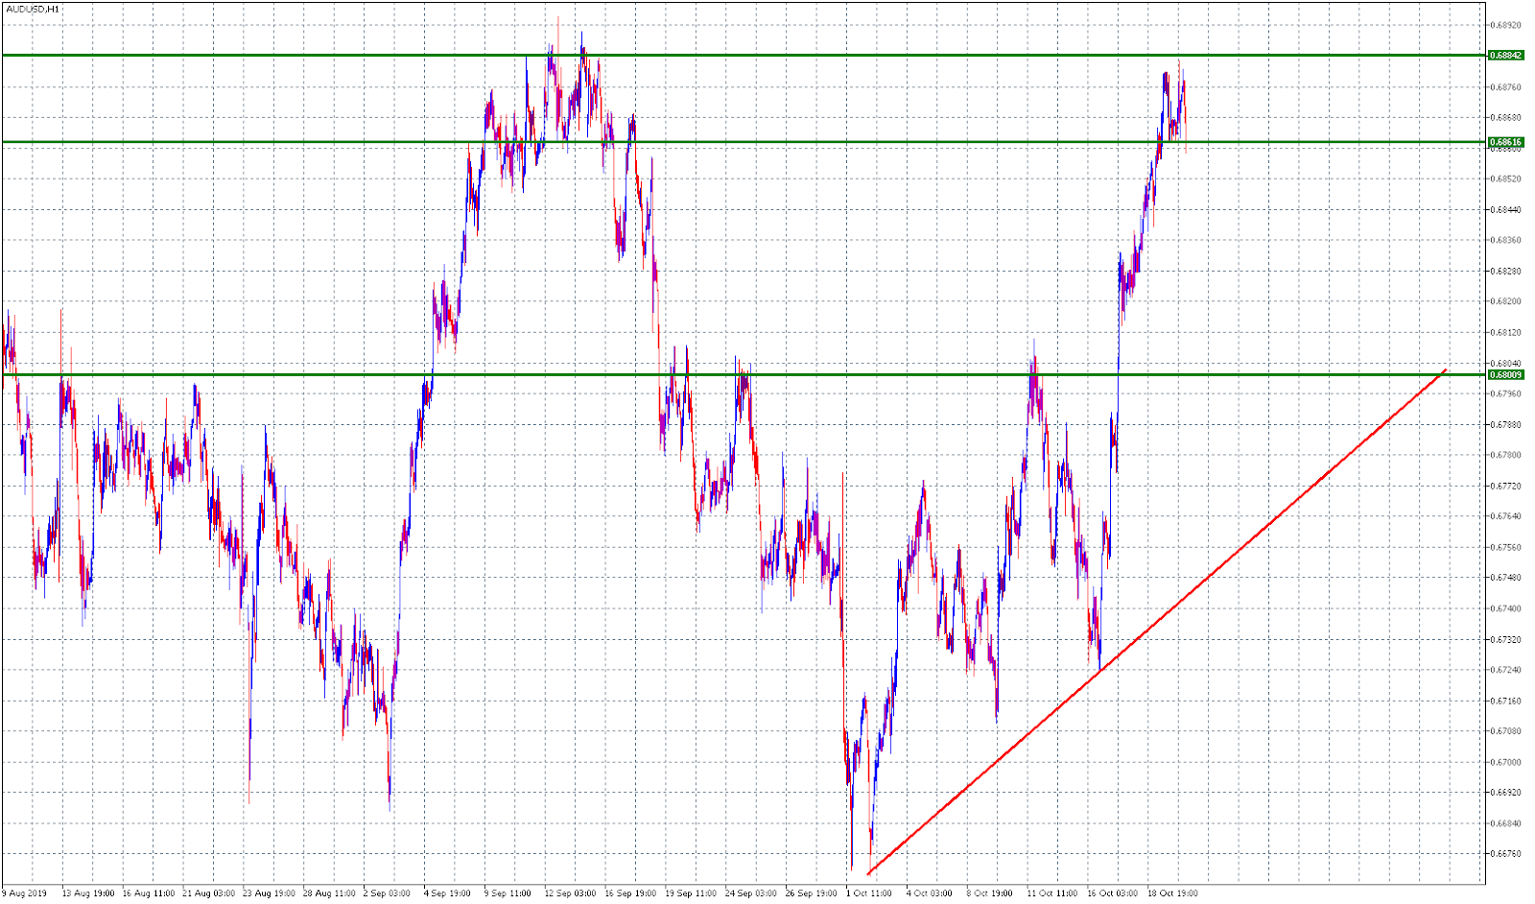The height and width of the screenshot is (904, 1535).
Task: Click the green 0.68009 price tag
Action: pyautogui.click(x=1505, y=374)
